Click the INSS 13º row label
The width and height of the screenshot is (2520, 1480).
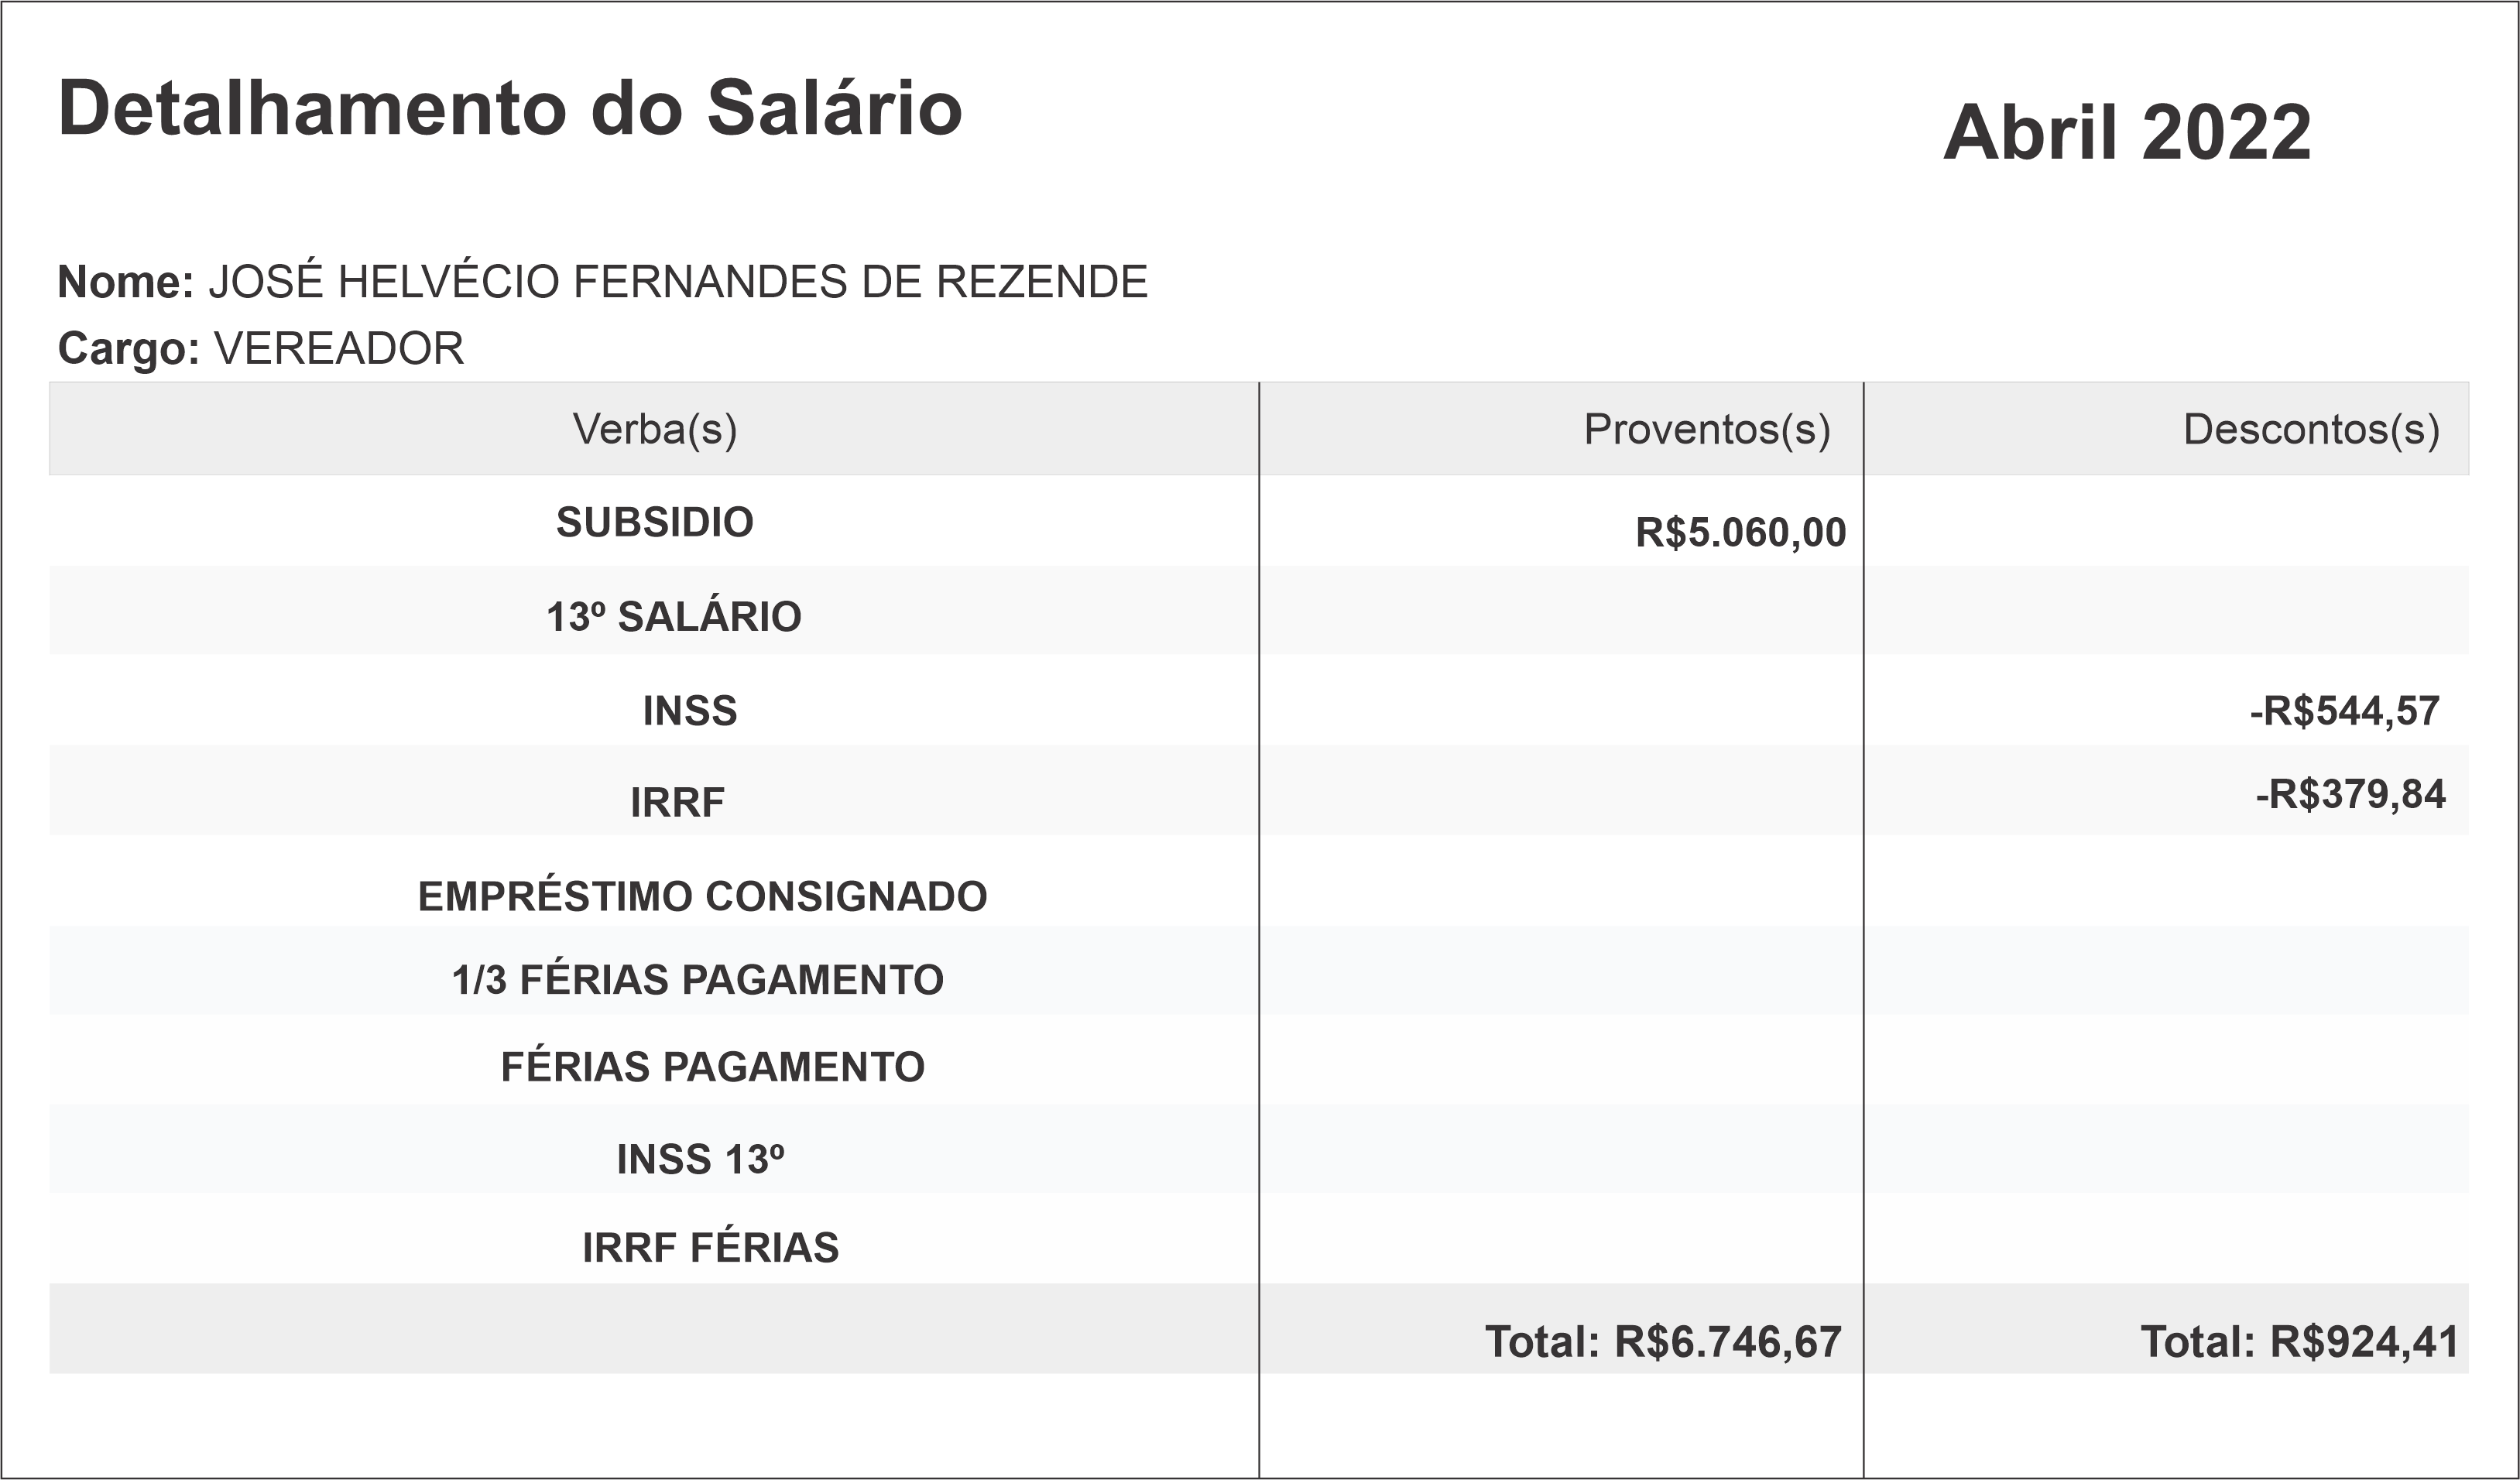700,1159
